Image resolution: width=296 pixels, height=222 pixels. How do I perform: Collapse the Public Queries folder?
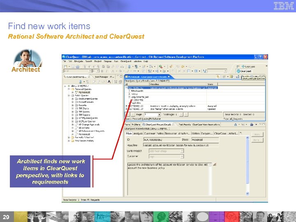tap(69, 95)
